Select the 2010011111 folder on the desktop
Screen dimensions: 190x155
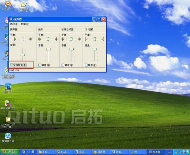(x=8, y=123)
